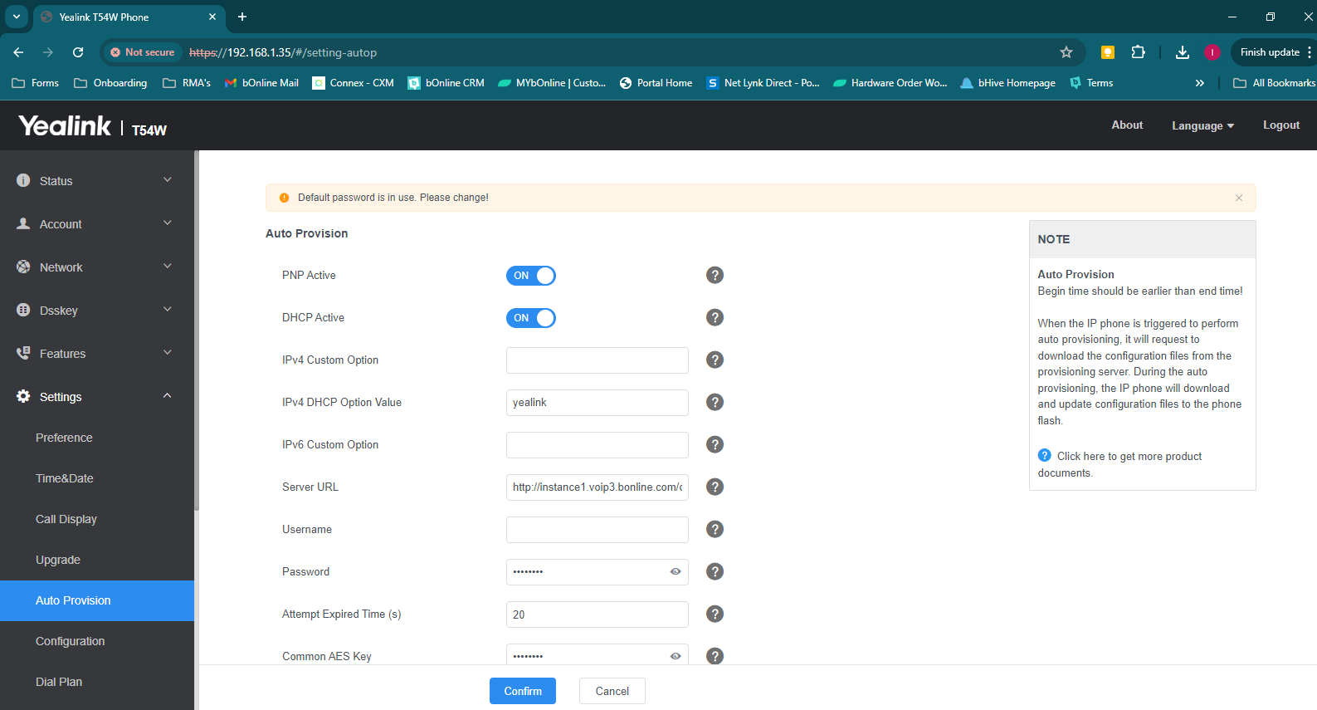Show help for IPv4 DHCP Option Value
Screen dimensions: 1317x710
tap(715, 402)
